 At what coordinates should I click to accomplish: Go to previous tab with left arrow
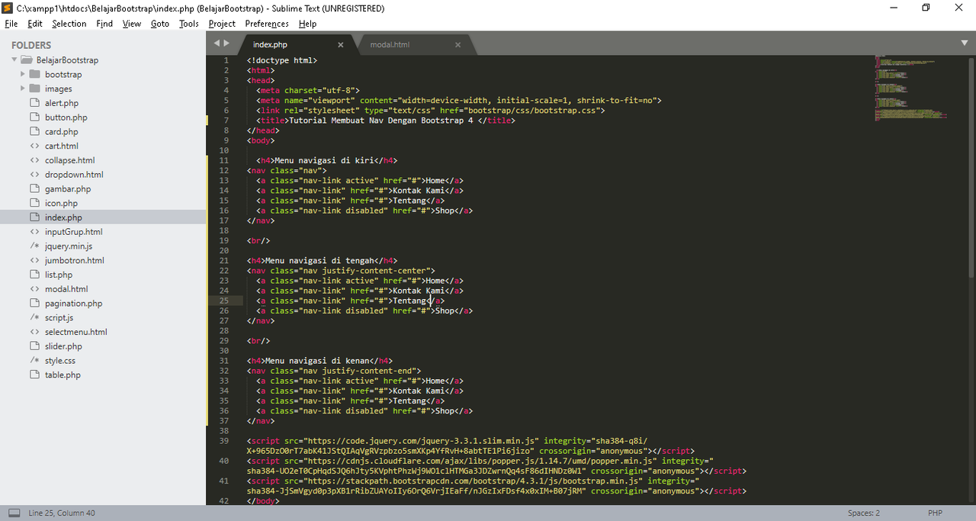(217, 43)
